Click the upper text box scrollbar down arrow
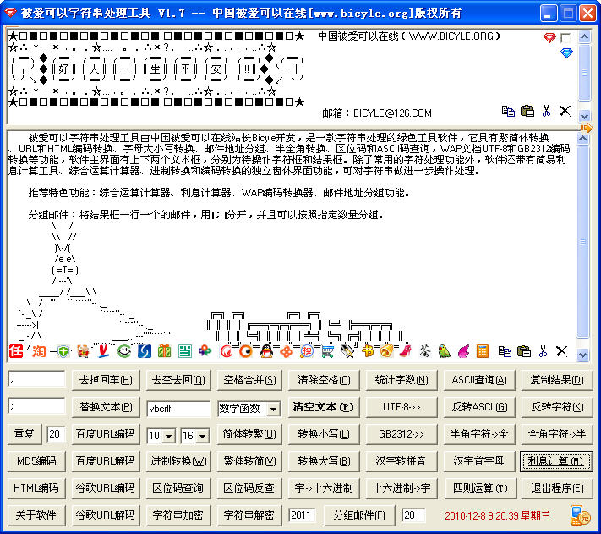Image resolution: width=601 pixels, height=534 pixels. 584,115
